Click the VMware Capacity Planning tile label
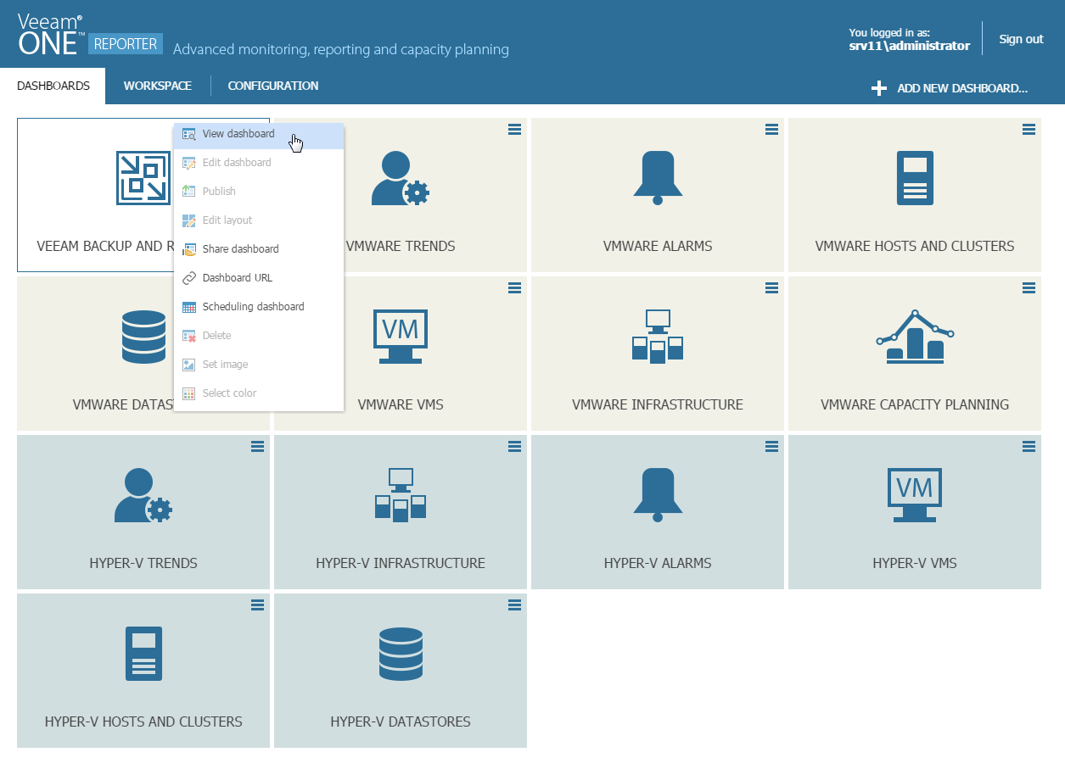 [x=915, y=404]
